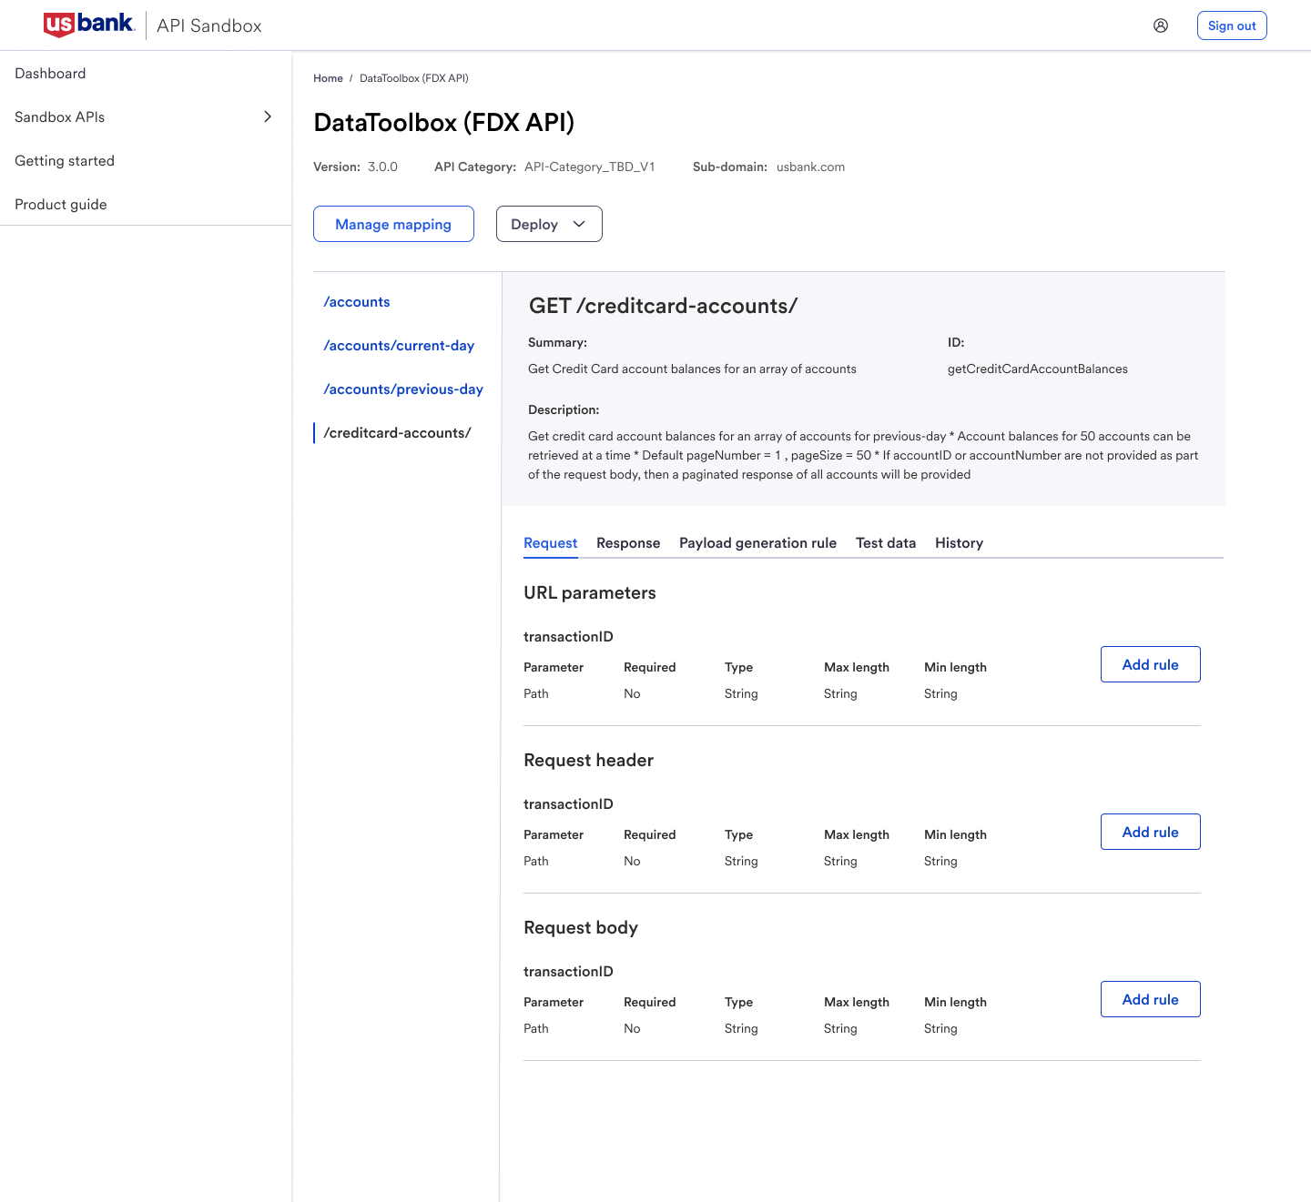Viewport: 1311px width, 1202px height.
Task: Add rule for URL parameters transactionID
Action: pos(1151,664)
